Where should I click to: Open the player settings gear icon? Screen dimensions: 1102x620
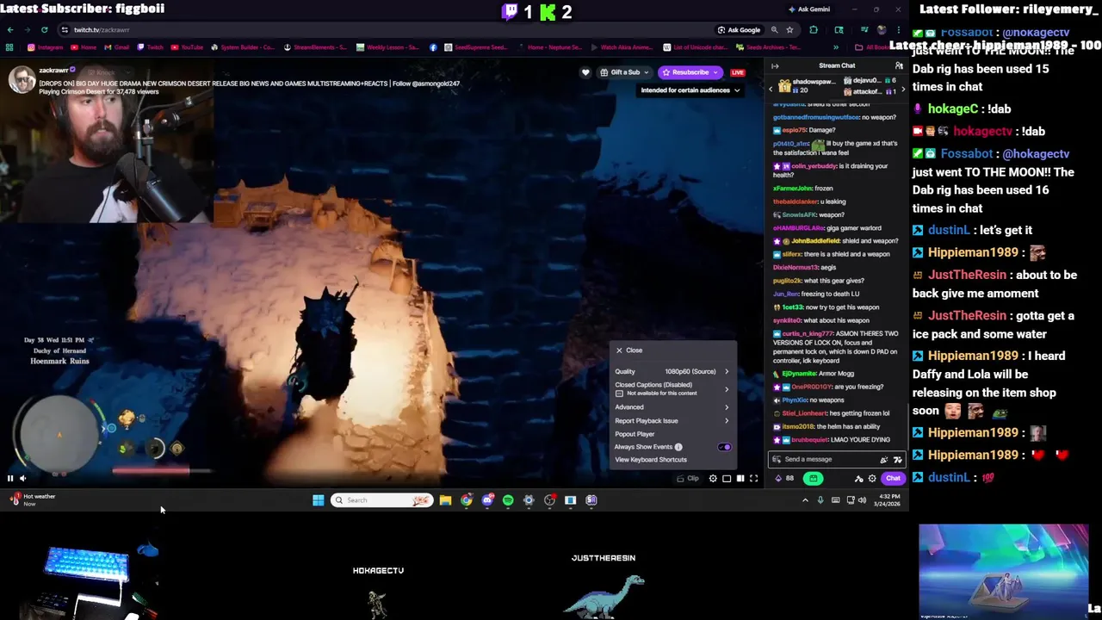point(713,478)
